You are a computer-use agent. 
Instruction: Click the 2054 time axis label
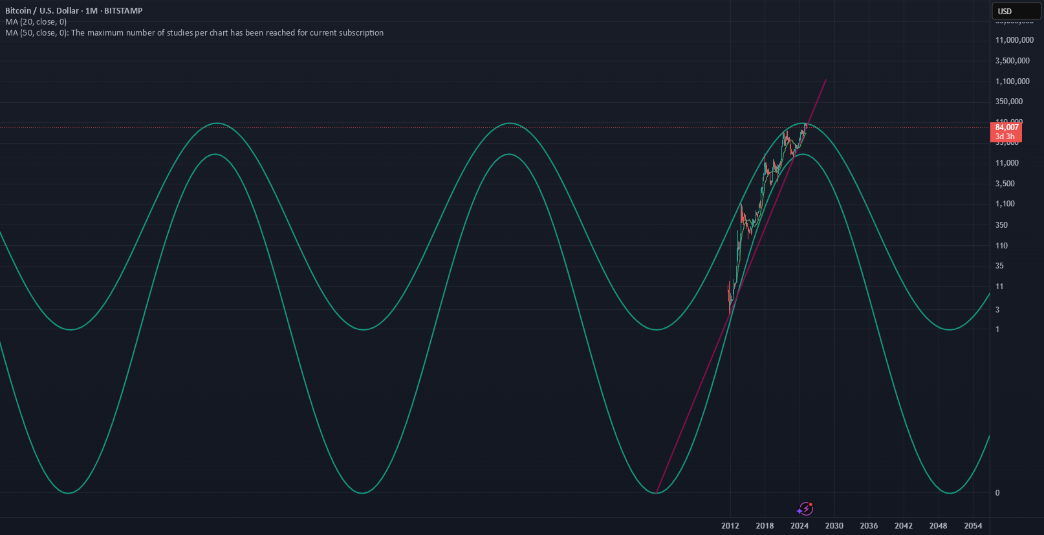[x=973, y=526]
